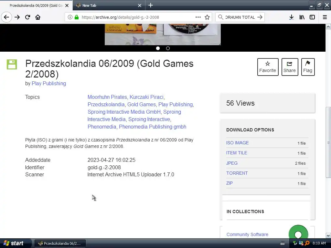Open Phenomedia topic link

(x=102, y=127)
